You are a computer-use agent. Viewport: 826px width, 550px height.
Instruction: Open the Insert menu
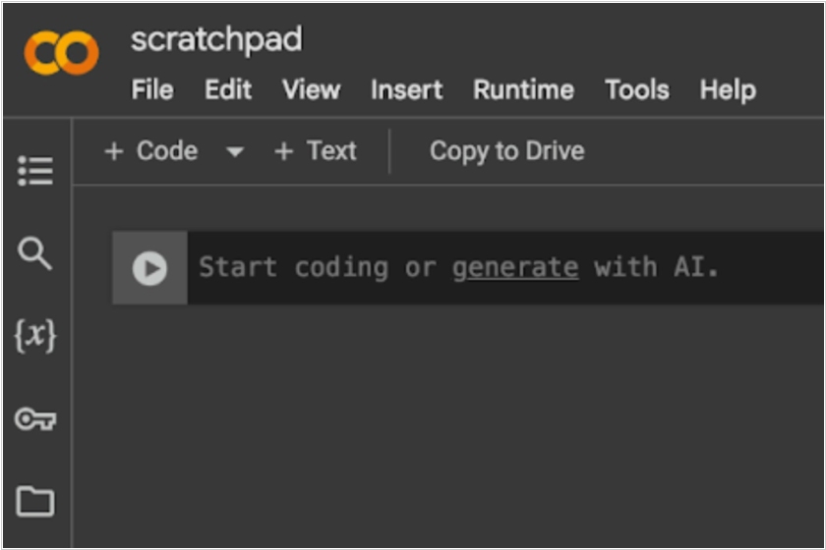click(406, 89)
